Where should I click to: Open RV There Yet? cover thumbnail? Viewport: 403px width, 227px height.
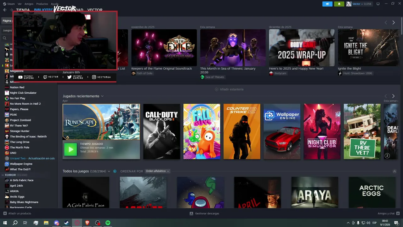tap(362, 131)
